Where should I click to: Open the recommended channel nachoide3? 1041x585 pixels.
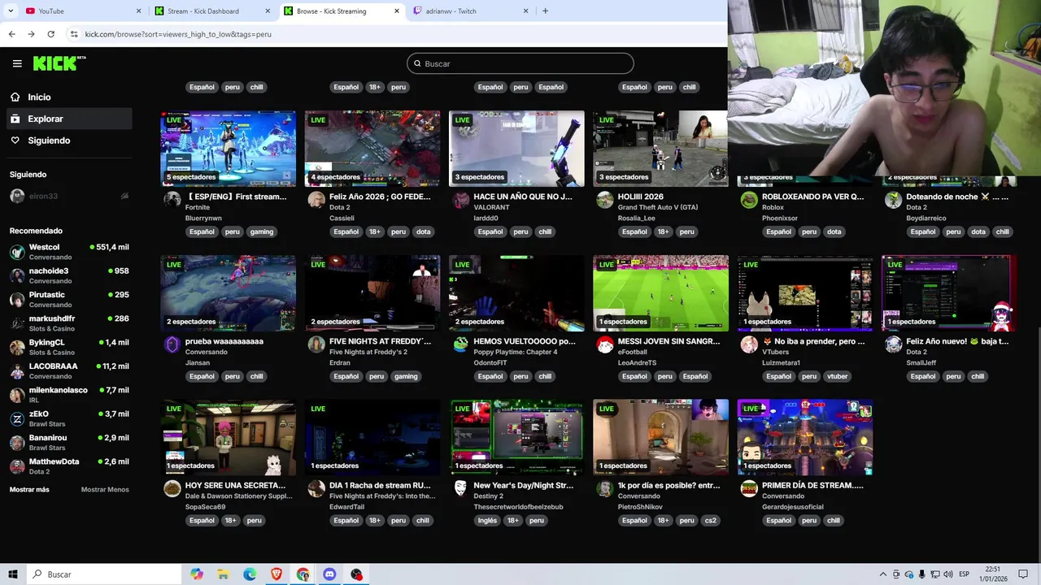click(68, 275)
